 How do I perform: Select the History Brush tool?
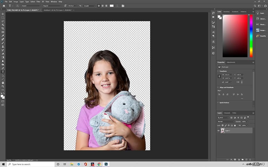tap(3, 50)
